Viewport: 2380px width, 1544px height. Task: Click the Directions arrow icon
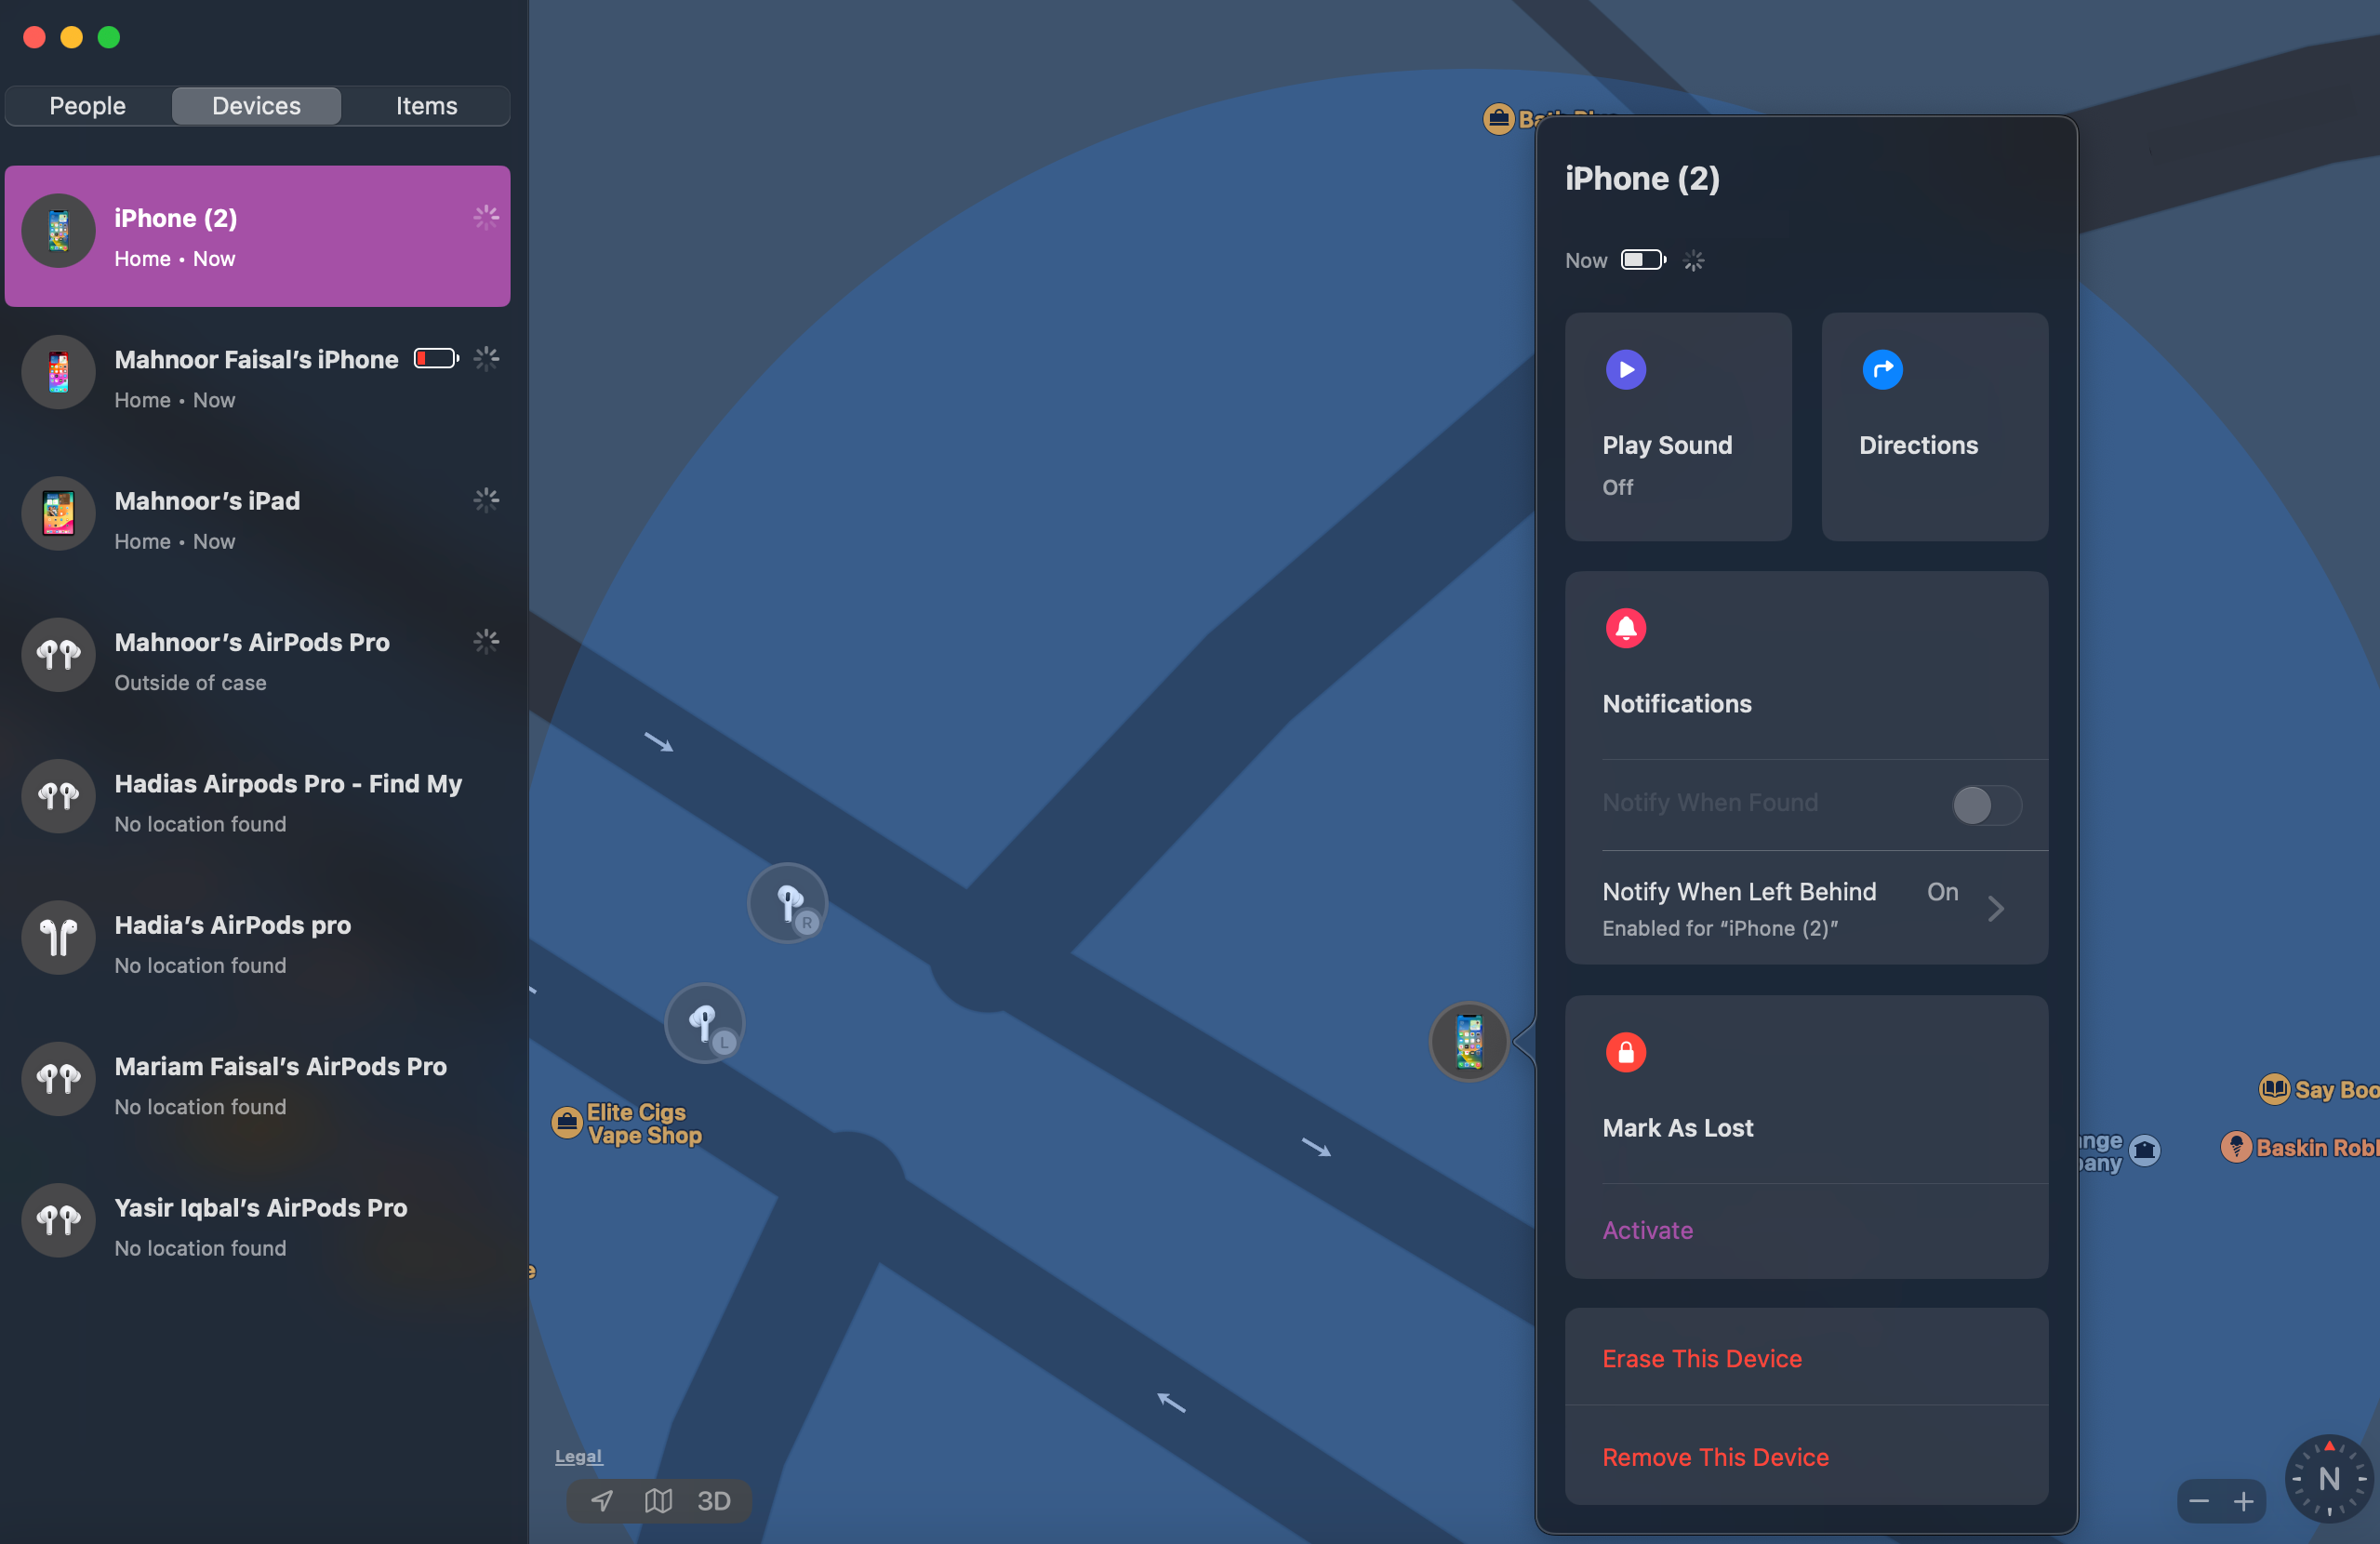tap(1882, 370)
